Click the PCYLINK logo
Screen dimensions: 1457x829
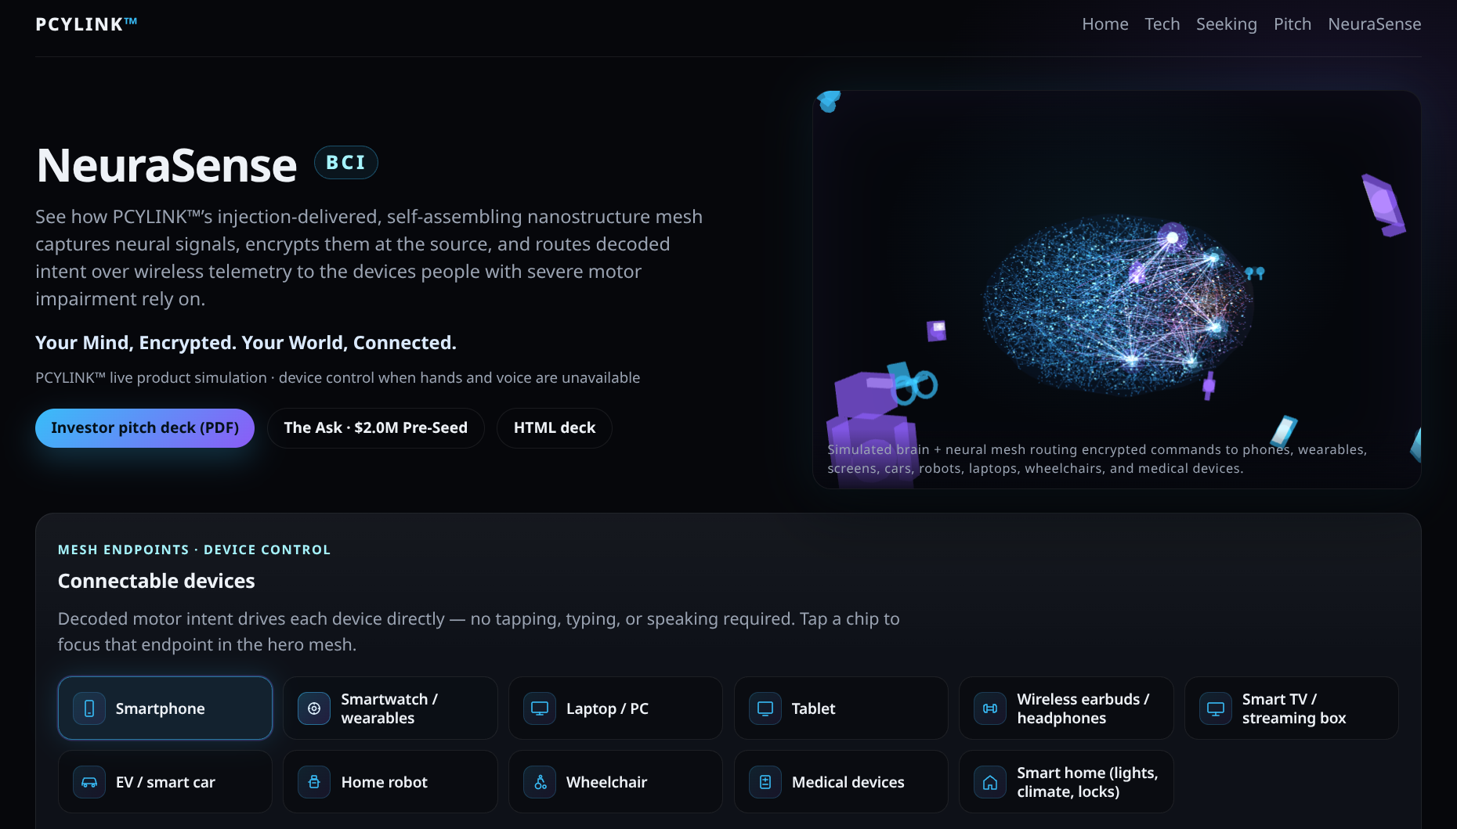(86, 24)
